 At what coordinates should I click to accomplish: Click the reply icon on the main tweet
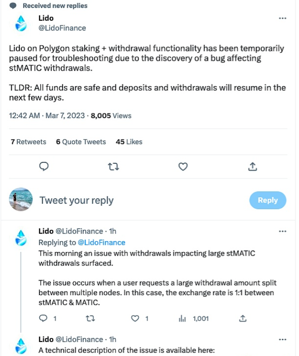pyautogui.click(x=44, y=166)
